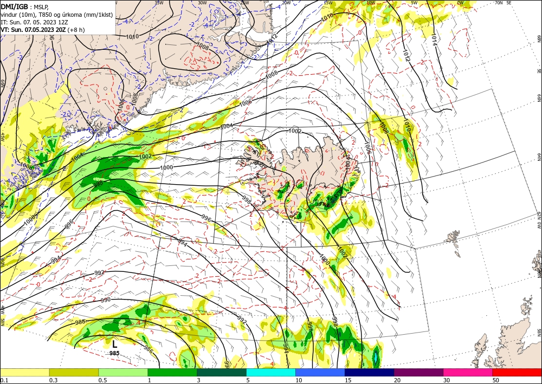This screenshot has height=384, width=542.
Task: Click the "1014" isobar label
Action: (434, 40)
